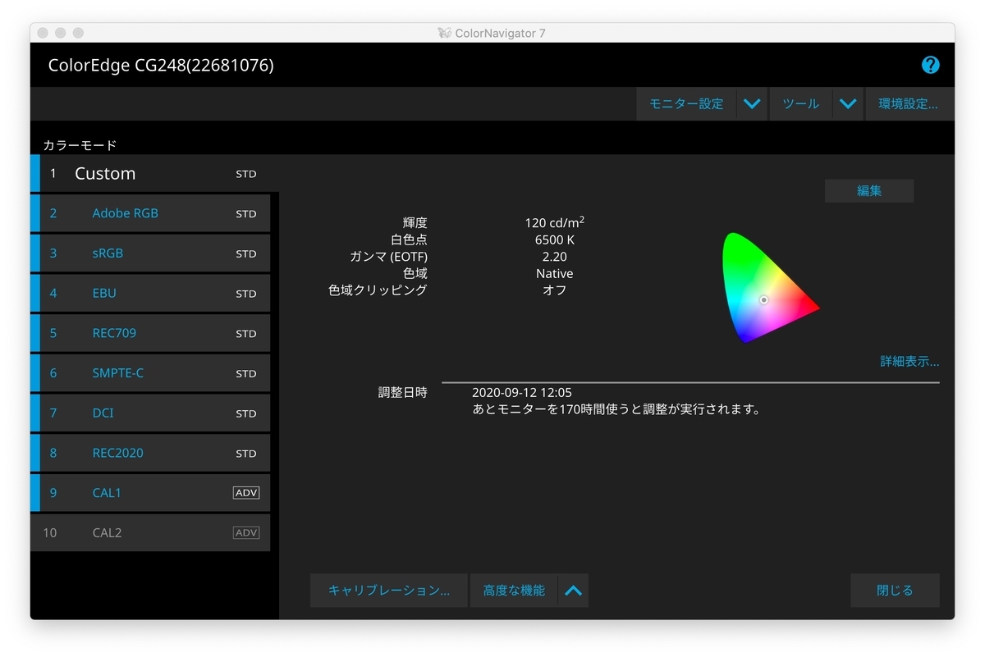This screenshot has width=985, height=657.
Task: Select the REC709 color mode
Action: tap(150, 333)
